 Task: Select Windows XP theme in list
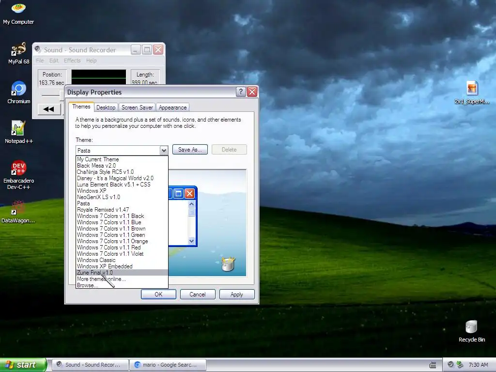coord(122,191)
